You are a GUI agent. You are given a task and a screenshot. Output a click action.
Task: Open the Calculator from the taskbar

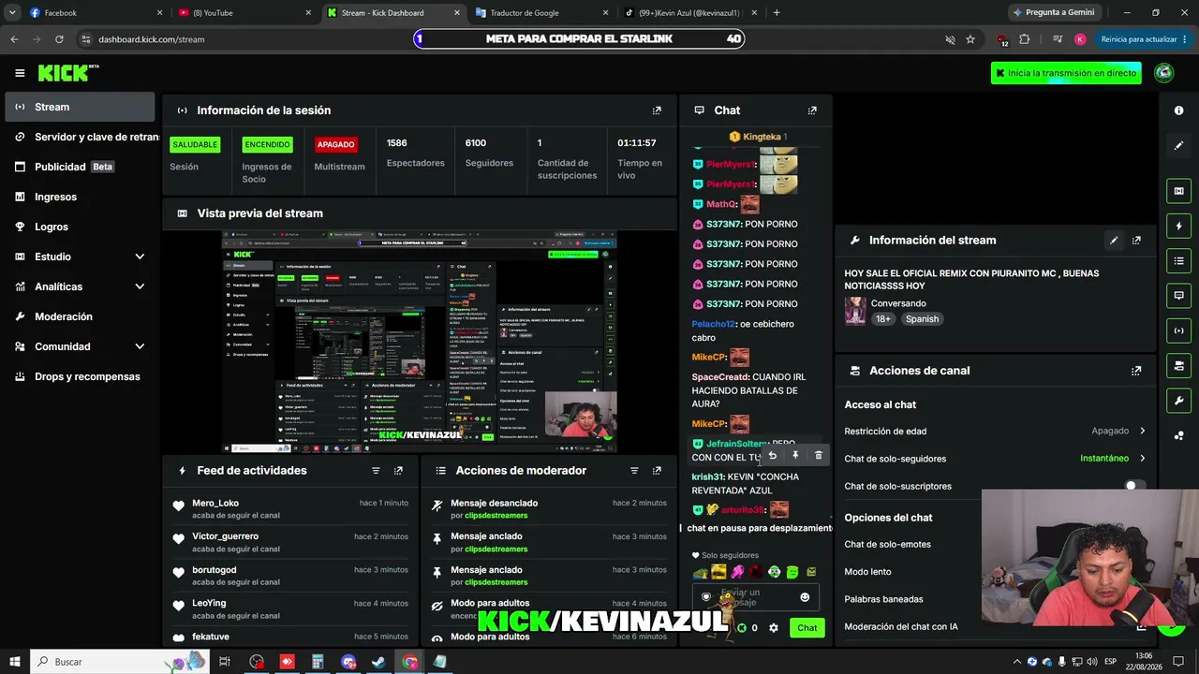pyautogui.click(x=318, y=662)
